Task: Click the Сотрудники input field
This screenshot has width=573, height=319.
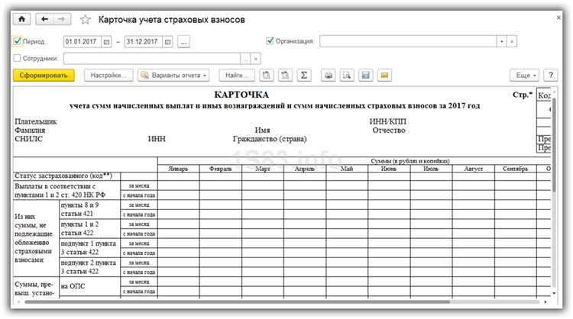Action: pos(152,59)
